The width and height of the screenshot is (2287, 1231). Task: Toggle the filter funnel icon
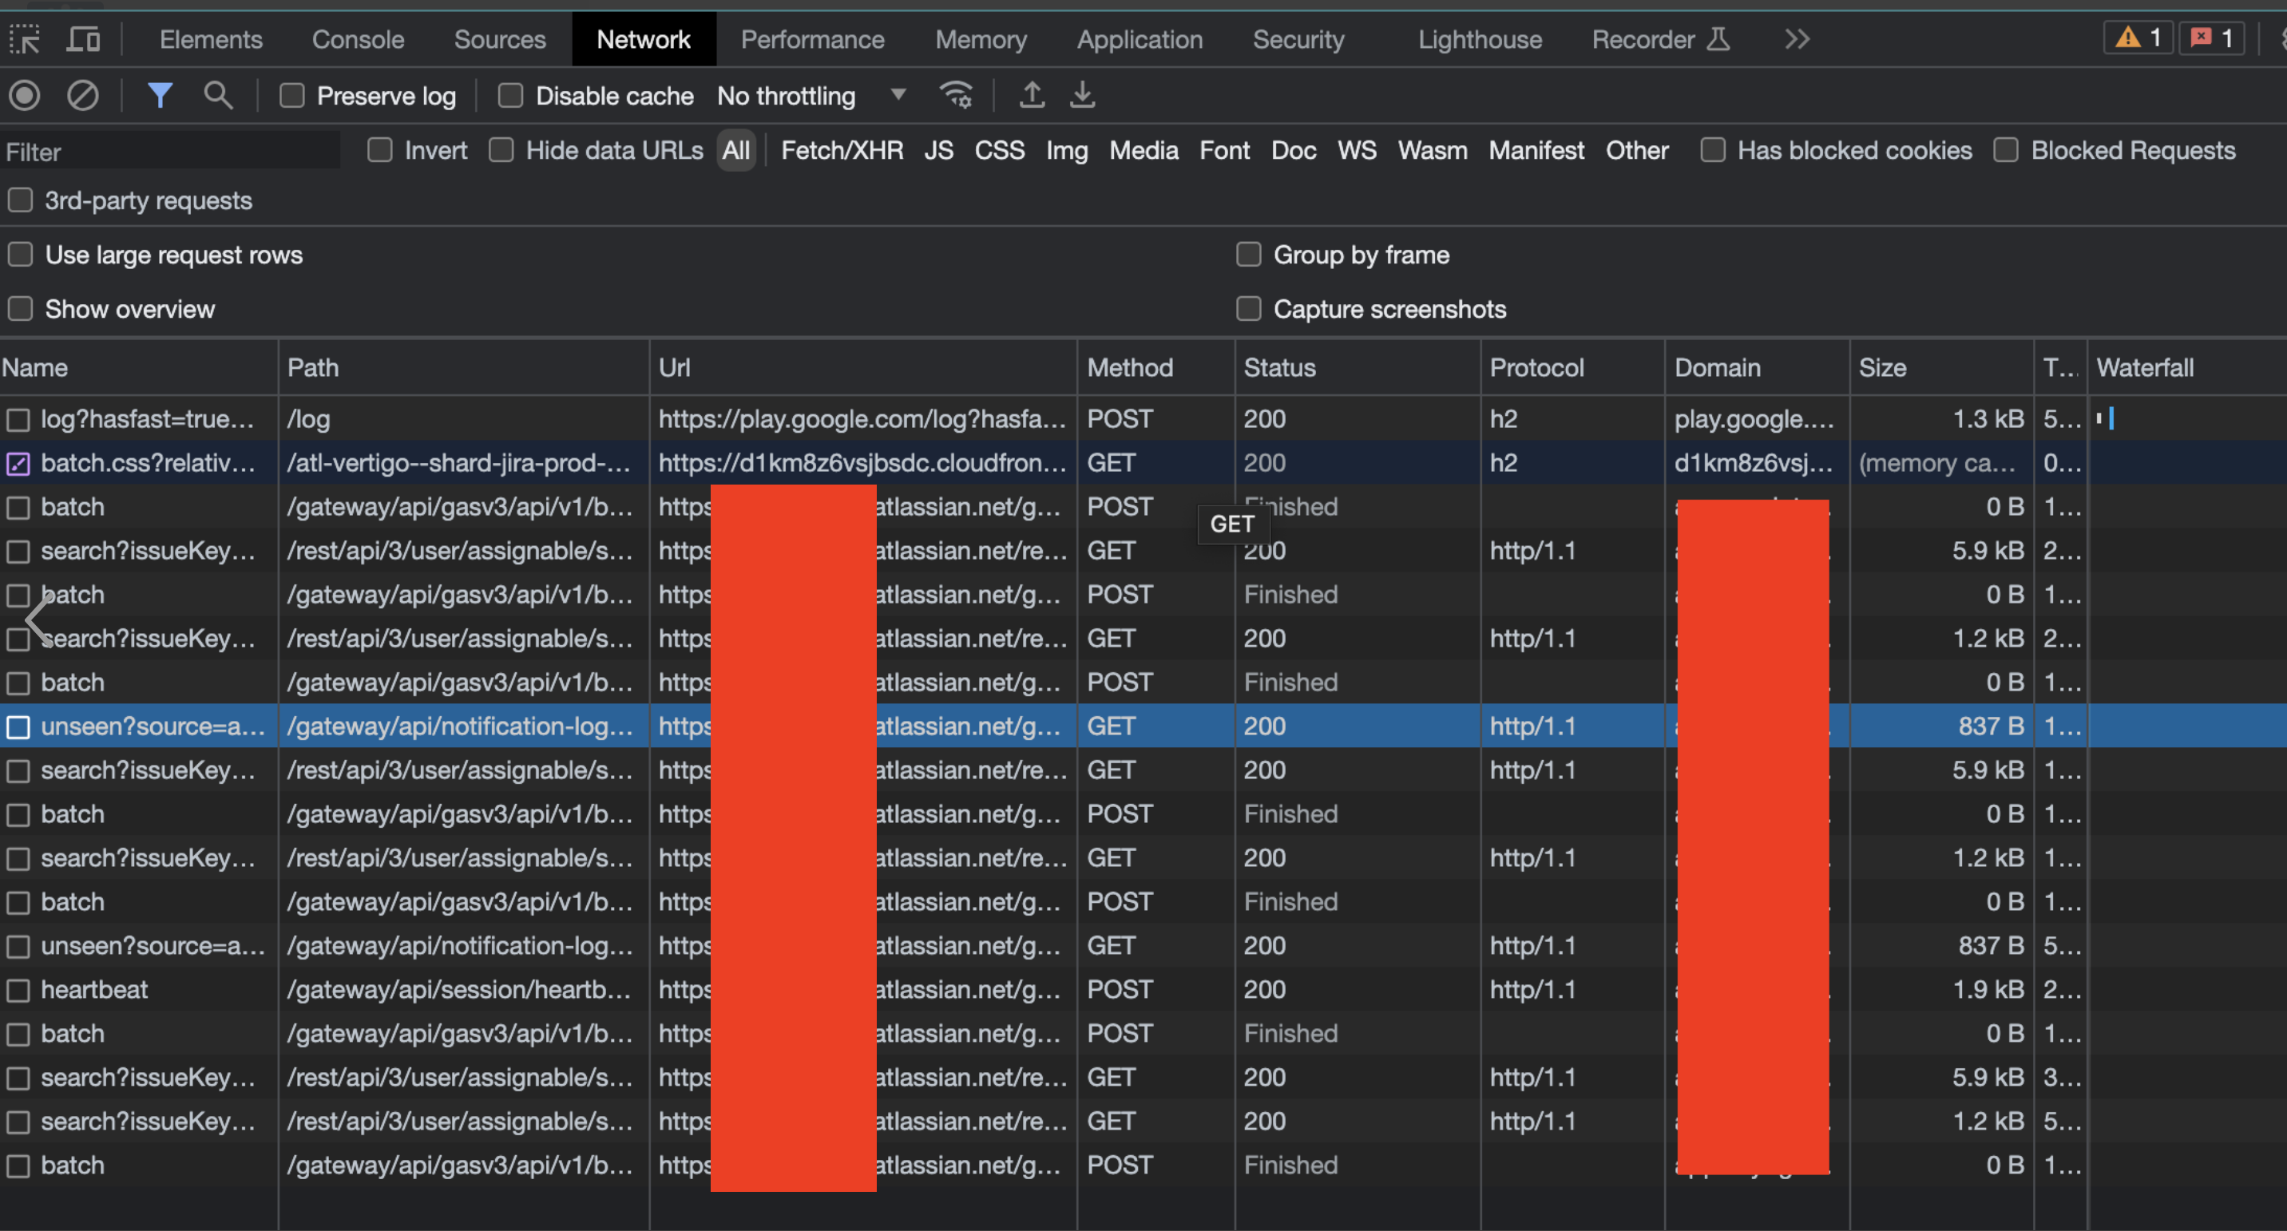click(160, 95)
